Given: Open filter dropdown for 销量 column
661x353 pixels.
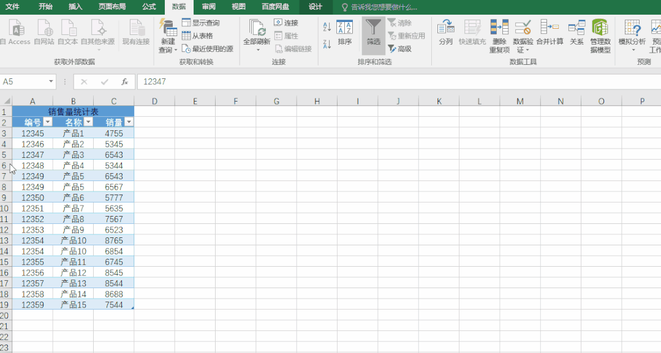Looking at the screenshot, I should click(x=129, y=122).
